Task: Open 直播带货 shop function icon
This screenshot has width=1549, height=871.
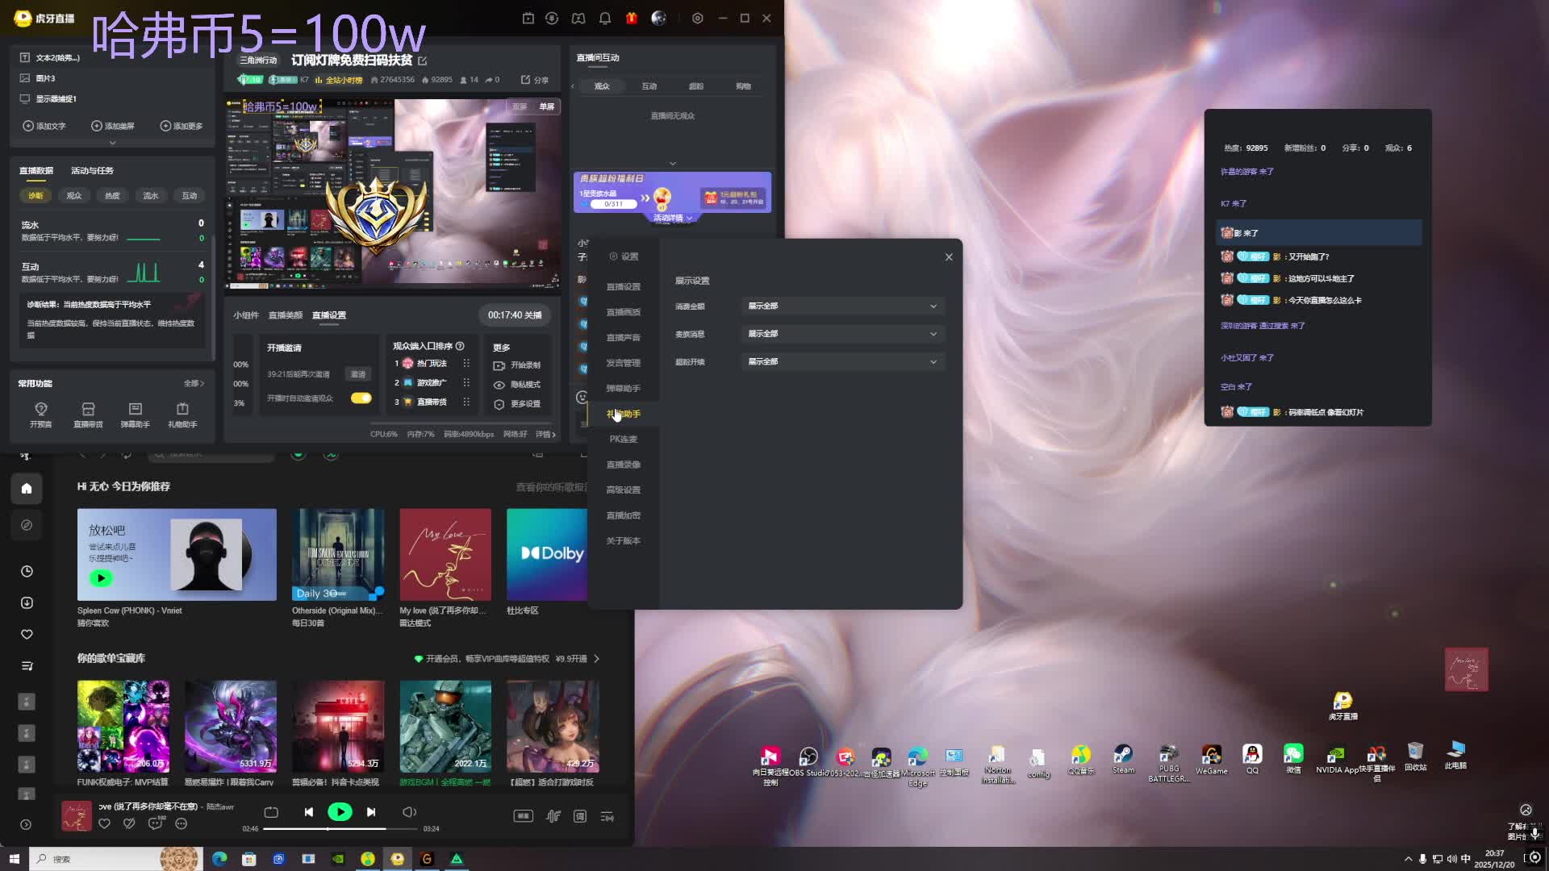Action: click(88, 410)
